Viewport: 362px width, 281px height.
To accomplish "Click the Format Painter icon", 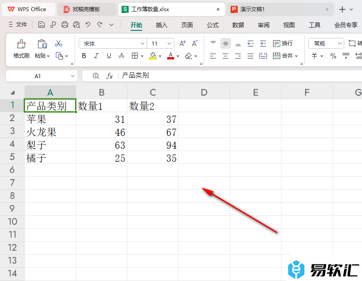I will click(x=21, y=44).
